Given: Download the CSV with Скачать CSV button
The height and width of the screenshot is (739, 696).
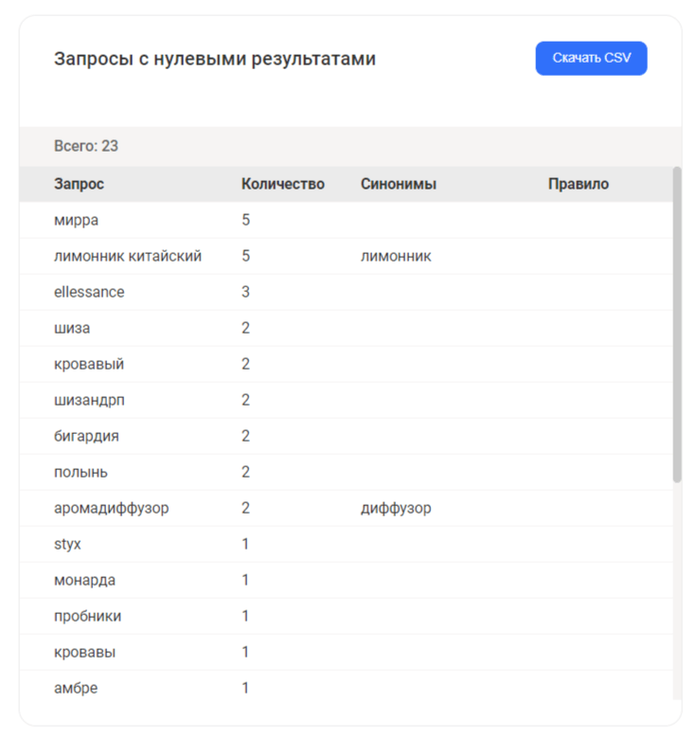Looking at the screenshot, I should [x=591, y=58].
